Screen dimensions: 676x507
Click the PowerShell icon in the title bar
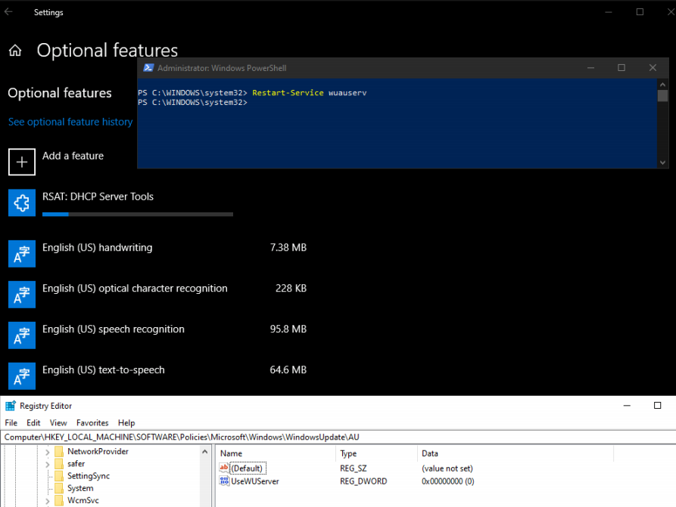coord(148,67)
